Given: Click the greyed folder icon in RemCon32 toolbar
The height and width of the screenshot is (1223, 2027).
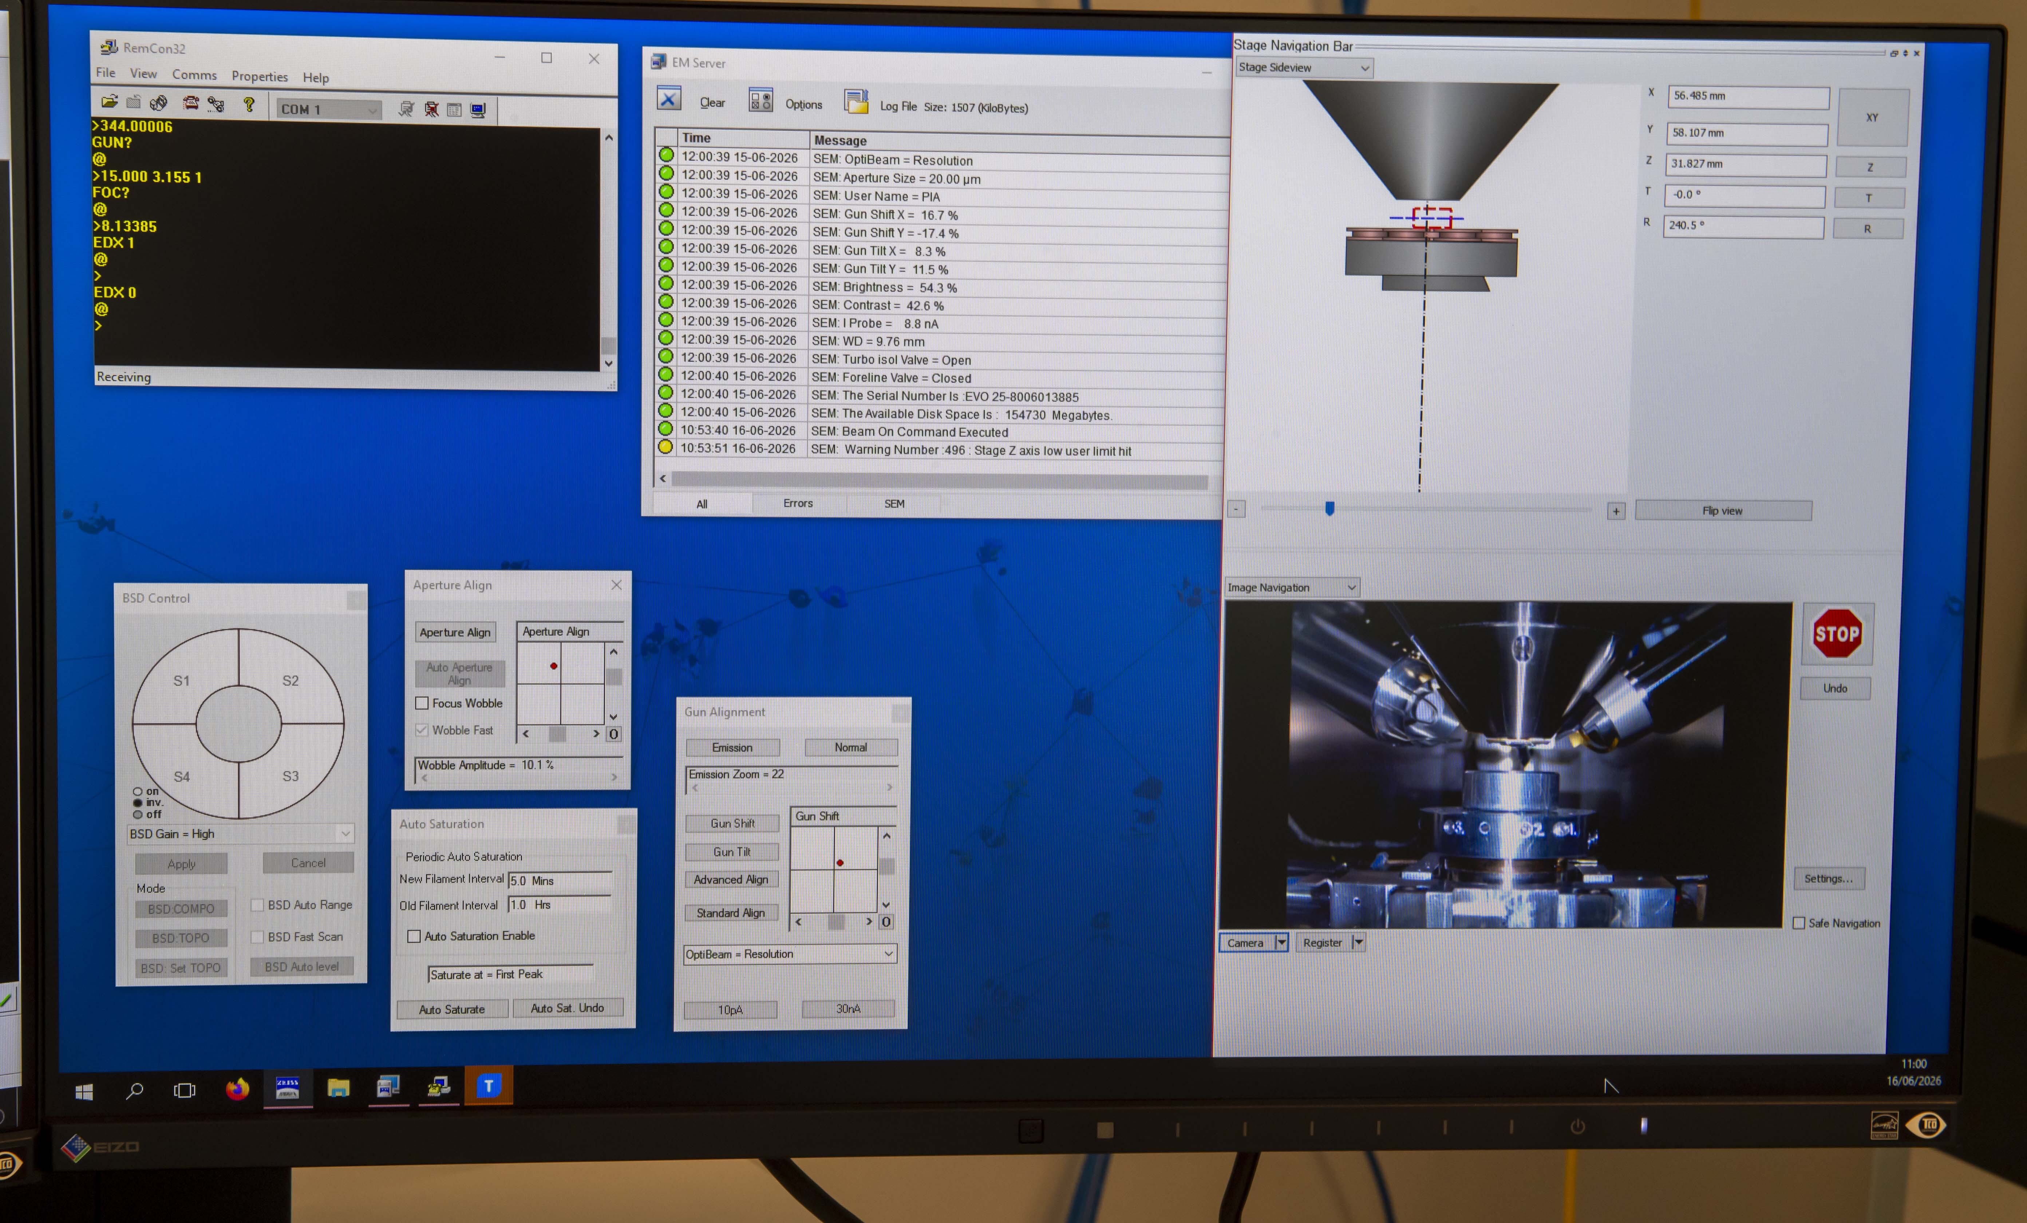Looking at the screenshot, I should [133, 103].
